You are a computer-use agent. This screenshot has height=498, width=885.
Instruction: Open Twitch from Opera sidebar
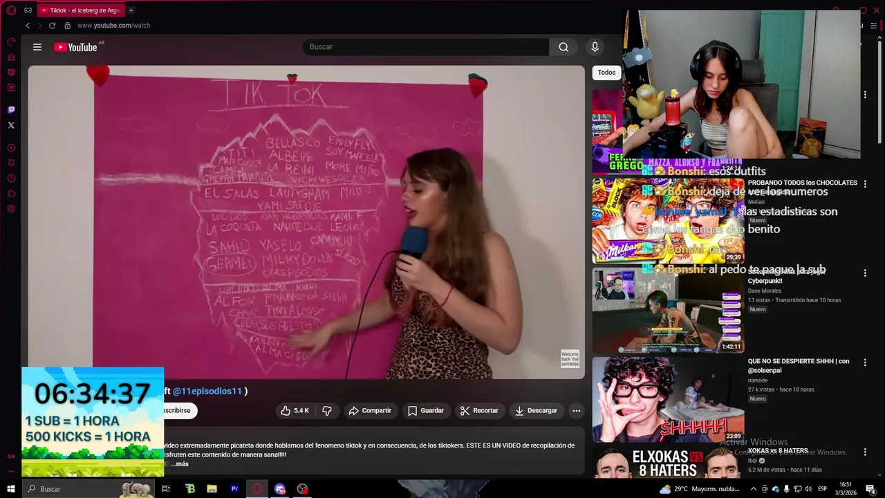click(x=11, y=109)
